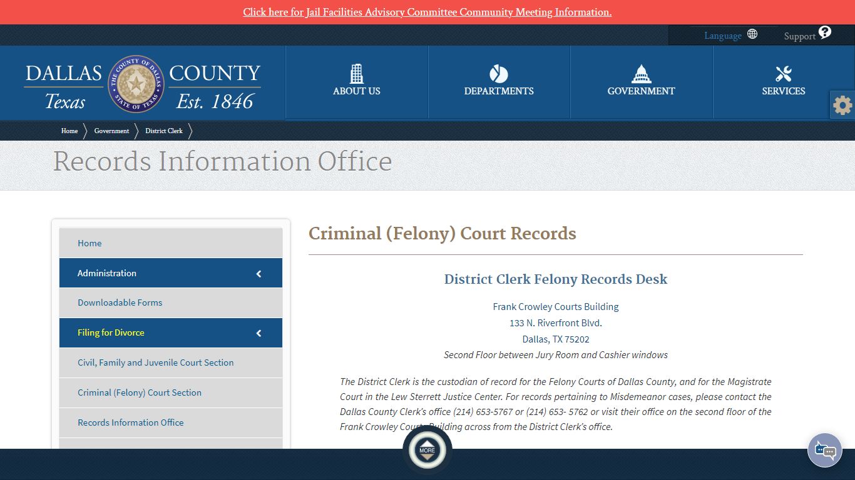The height and width of the screenshot is (480, 855).
Task: Click the 'Dallas, TX 75202' text
Action: click(556, 339)
